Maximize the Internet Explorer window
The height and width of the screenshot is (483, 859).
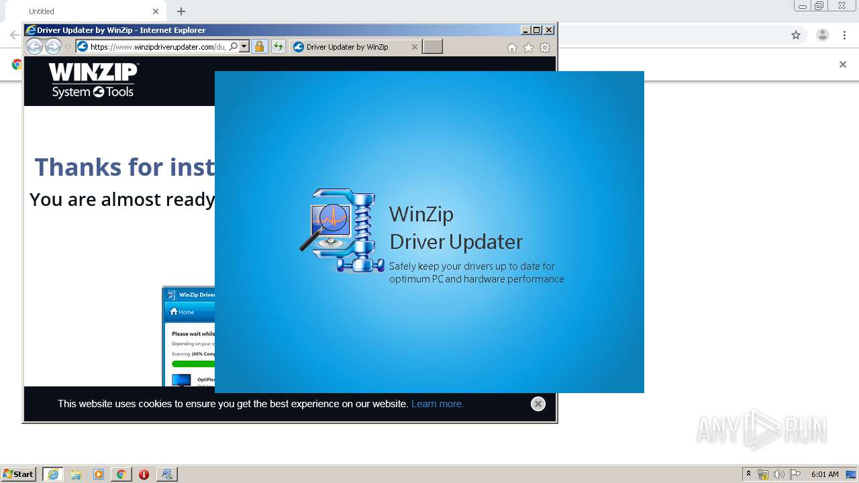(x=537, y=30)
